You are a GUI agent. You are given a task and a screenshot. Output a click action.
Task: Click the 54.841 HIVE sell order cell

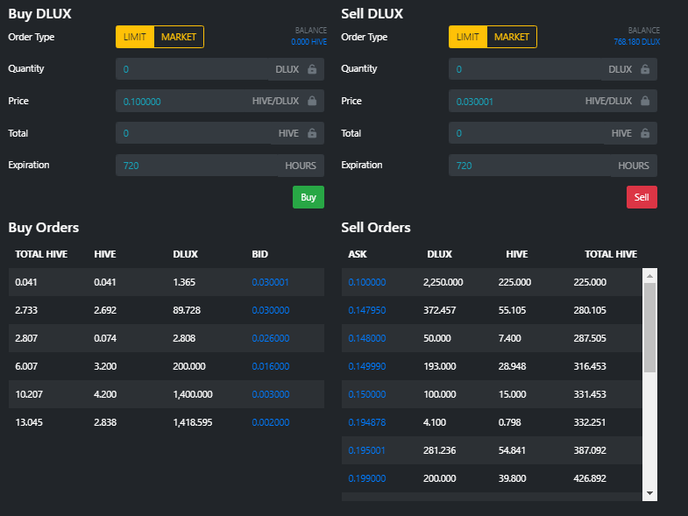pyautogui.click(x=512, y=450)
